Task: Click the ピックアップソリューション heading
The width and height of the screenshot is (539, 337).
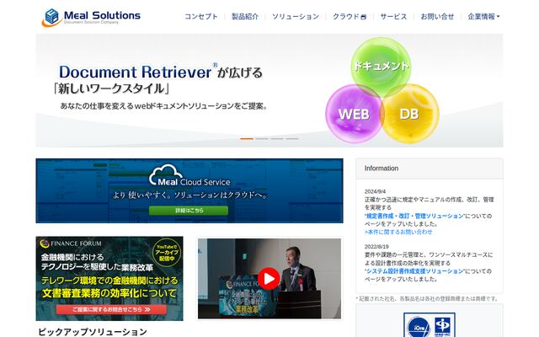Action: (x=93, y=332)
